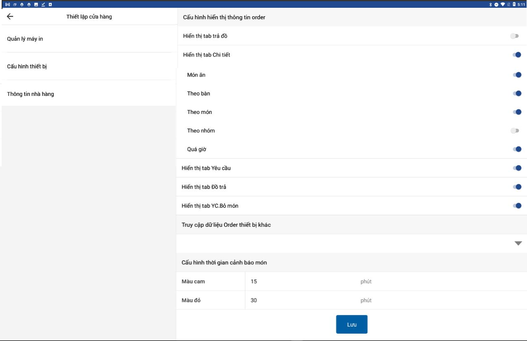Click the Màu cam label
Image resolution: width=527 pixels, height=341 pixels.
[193, 282]
